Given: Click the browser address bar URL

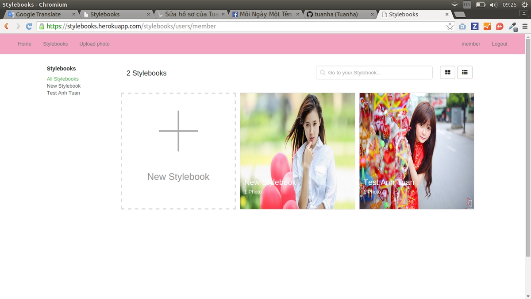Looking at the screenshot, I should pos(245,26).
